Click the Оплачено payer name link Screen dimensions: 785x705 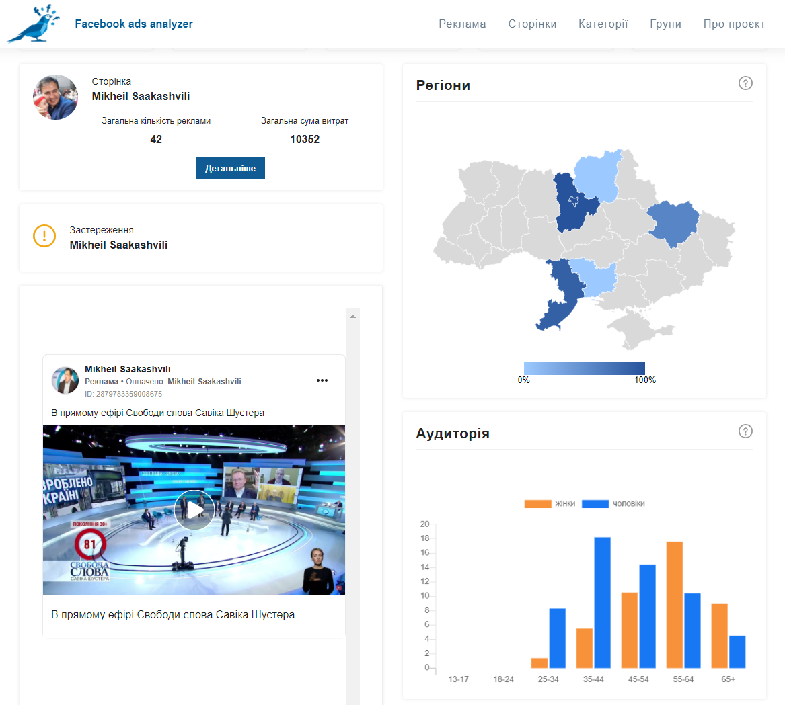coord(204,382)
